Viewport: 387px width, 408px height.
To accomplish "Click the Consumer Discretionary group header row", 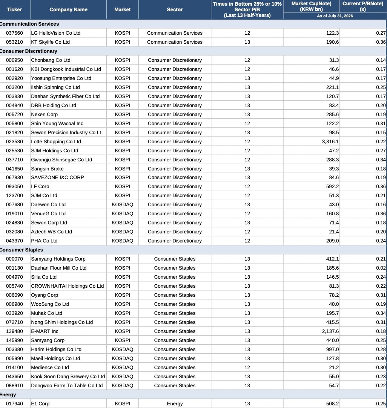I will pos(193,51).
